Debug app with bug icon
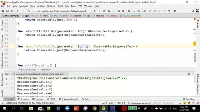Image resolution: width=200 pixels, height=112 pixels. pyautogui.click(x=104, y=11)
